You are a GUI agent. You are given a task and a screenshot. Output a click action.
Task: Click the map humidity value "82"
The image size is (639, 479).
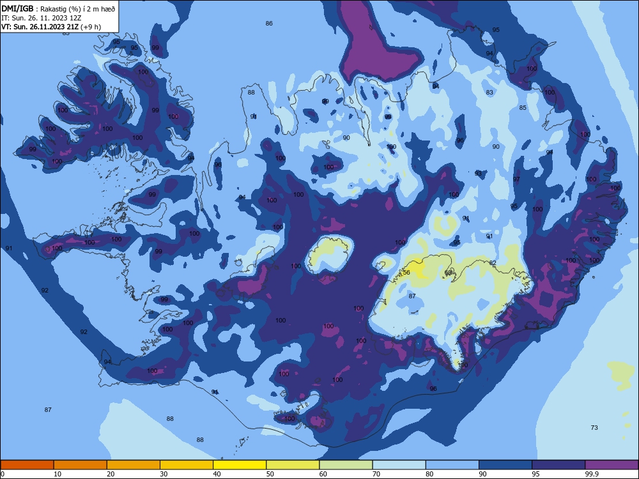click(x=493, y=262)
